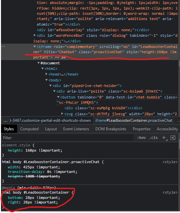Toggle the .cls element classes button
The height and width of the screenshot is (213, 180).
click(153, 138)
